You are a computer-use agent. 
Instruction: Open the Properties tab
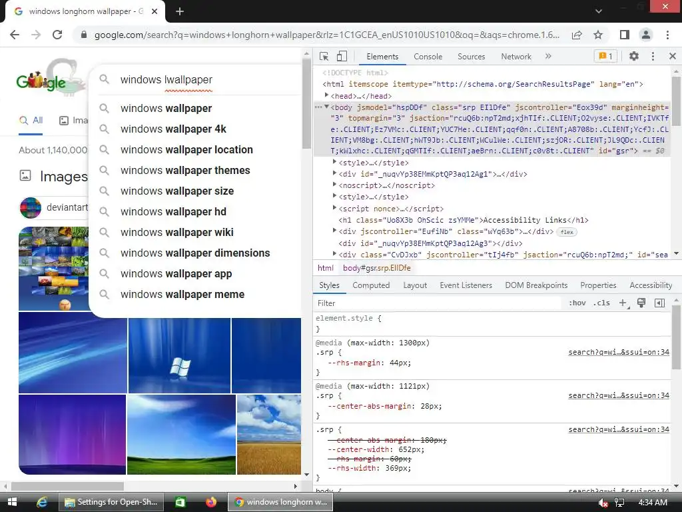pyautogui.click(x=598, y=285)
